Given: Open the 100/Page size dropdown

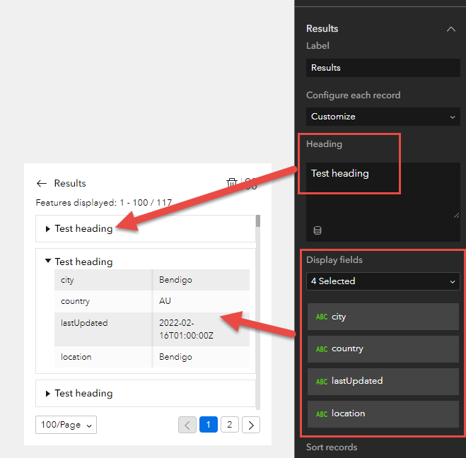Looking at the screenshot, I should 66,425.
